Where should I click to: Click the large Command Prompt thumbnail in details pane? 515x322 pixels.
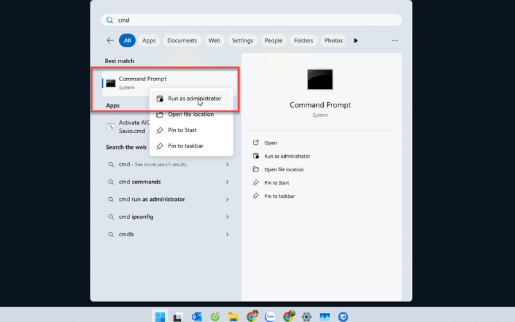pyautogui.click(x=320, y=79)
